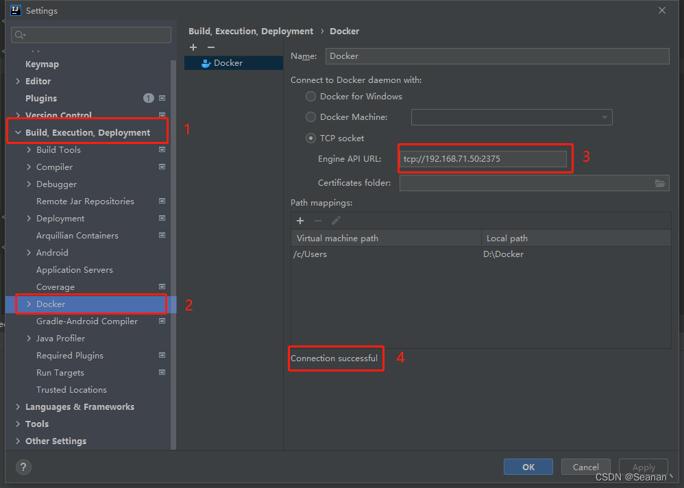This screenshot has width=684, height=488.
Task: Click the IntelliJ logo in title bar
Action: [x=16, y=10]
